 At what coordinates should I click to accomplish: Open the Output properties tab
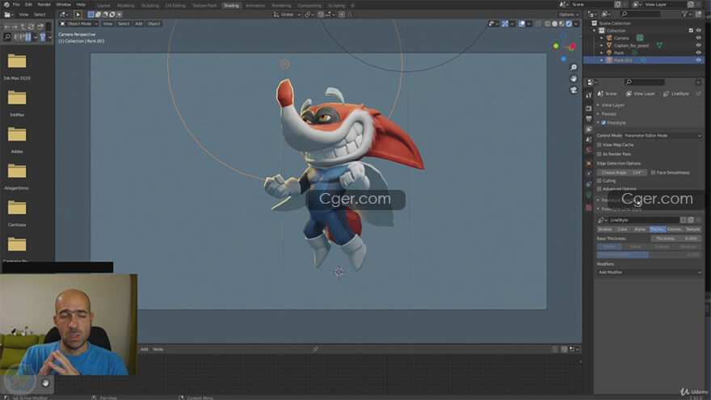click(x=588, y=119)
